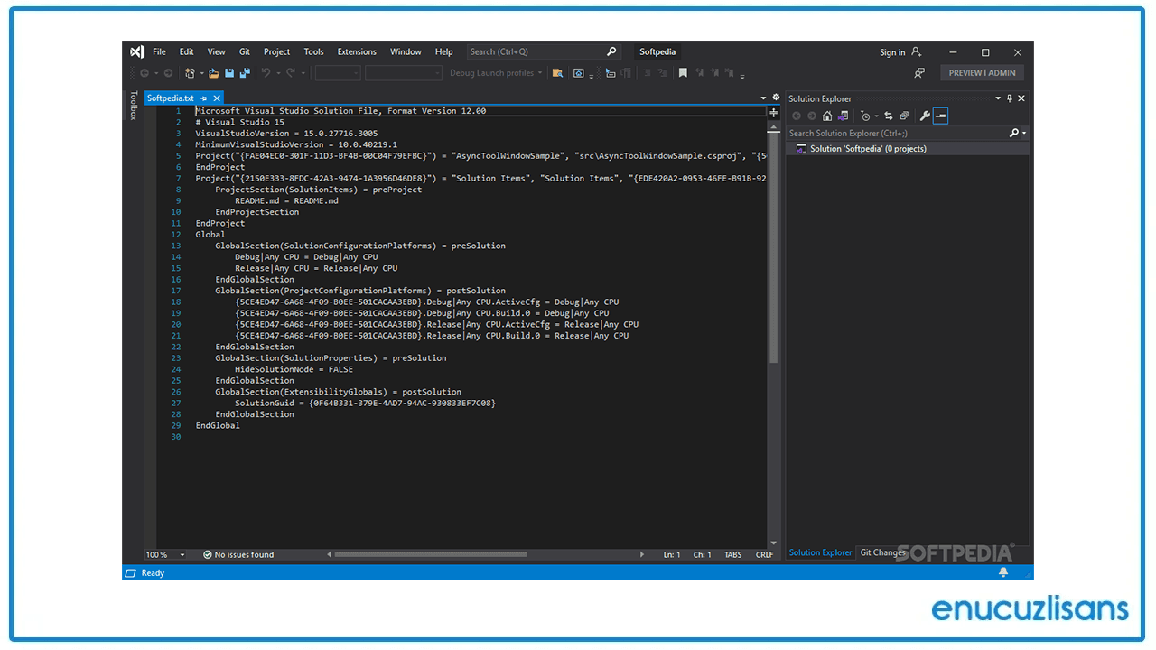Toggle the Pin icon on Solution Explorer panel
This screenshot has height=650, width=1156.
(1010, 98)
